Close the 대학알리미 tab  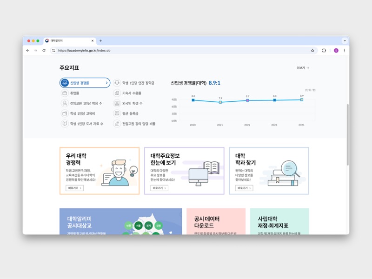tap(93, 41)
